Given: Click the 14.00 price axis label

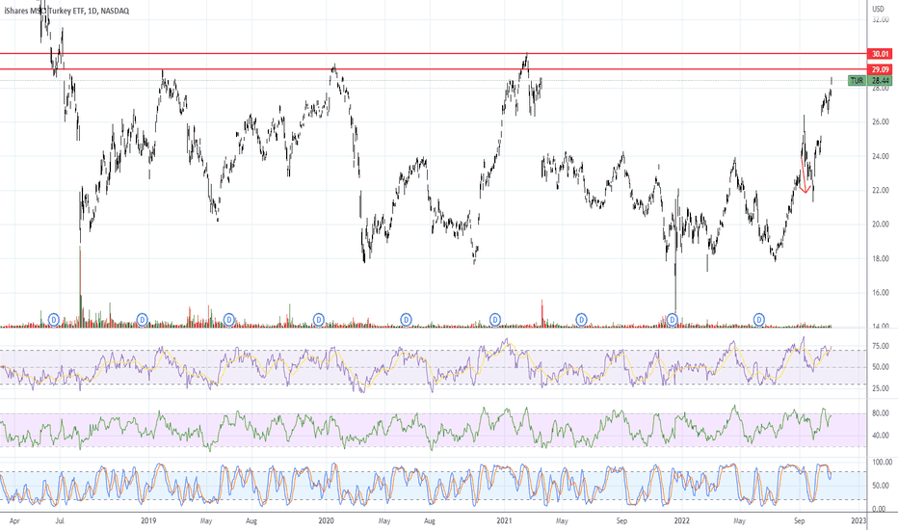Looking at the screenshot, I should (881, 327).
